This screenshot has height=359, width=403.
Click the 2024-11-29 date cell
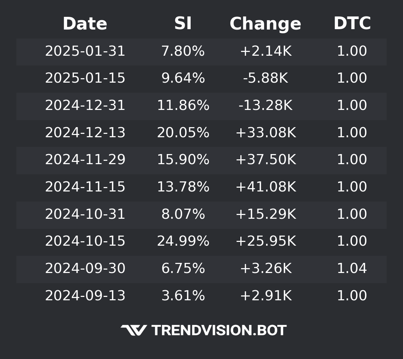[85, 160]
